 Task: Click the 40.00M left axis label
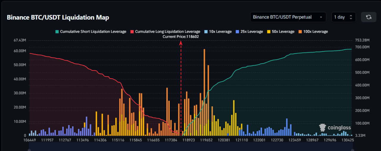[20, 79]
